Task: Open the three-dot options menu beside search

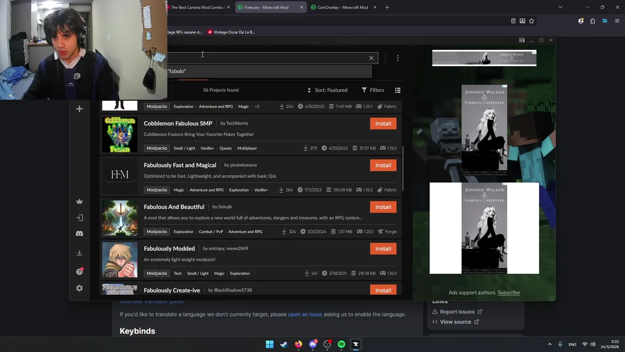Action: pos(397,58)
